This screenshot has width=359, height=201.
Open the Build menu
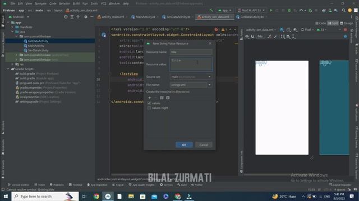pos(76,3)
